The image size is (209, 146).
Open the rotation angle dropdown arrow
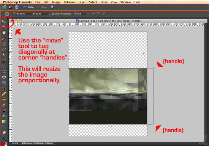(x=87, y=13)
